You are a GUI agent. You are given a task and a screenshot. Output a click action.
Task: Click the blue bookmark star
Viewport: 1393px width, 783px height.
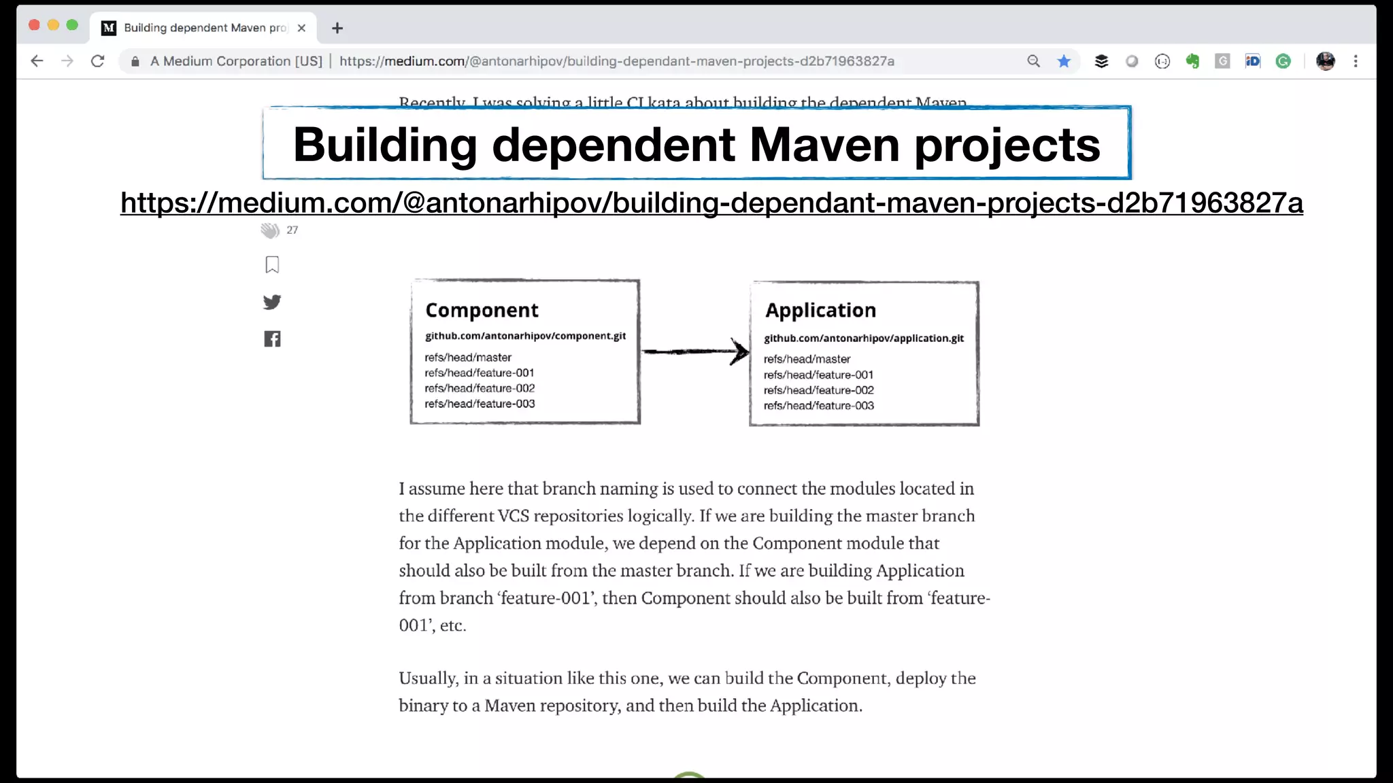[1064, 61]
